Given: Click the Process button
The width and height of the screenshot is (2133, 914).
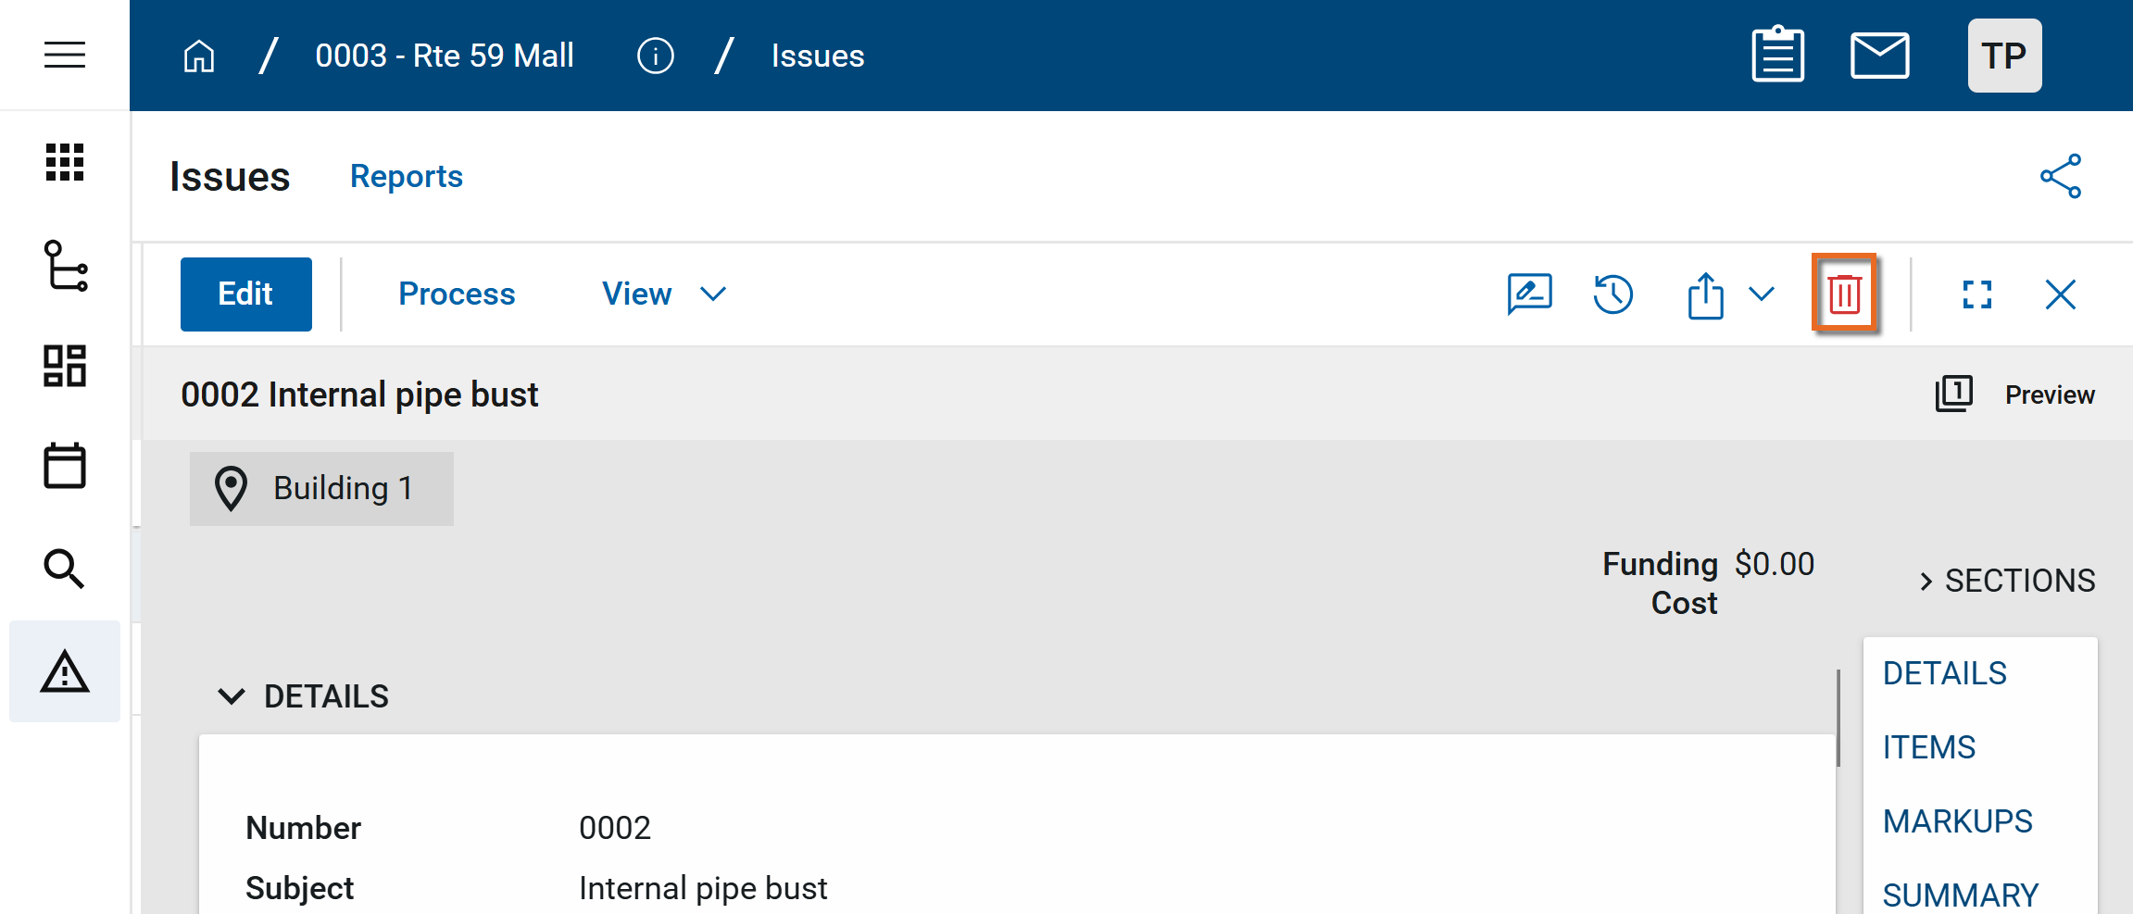Looking at the screenshot, I should tap(457, 294).
